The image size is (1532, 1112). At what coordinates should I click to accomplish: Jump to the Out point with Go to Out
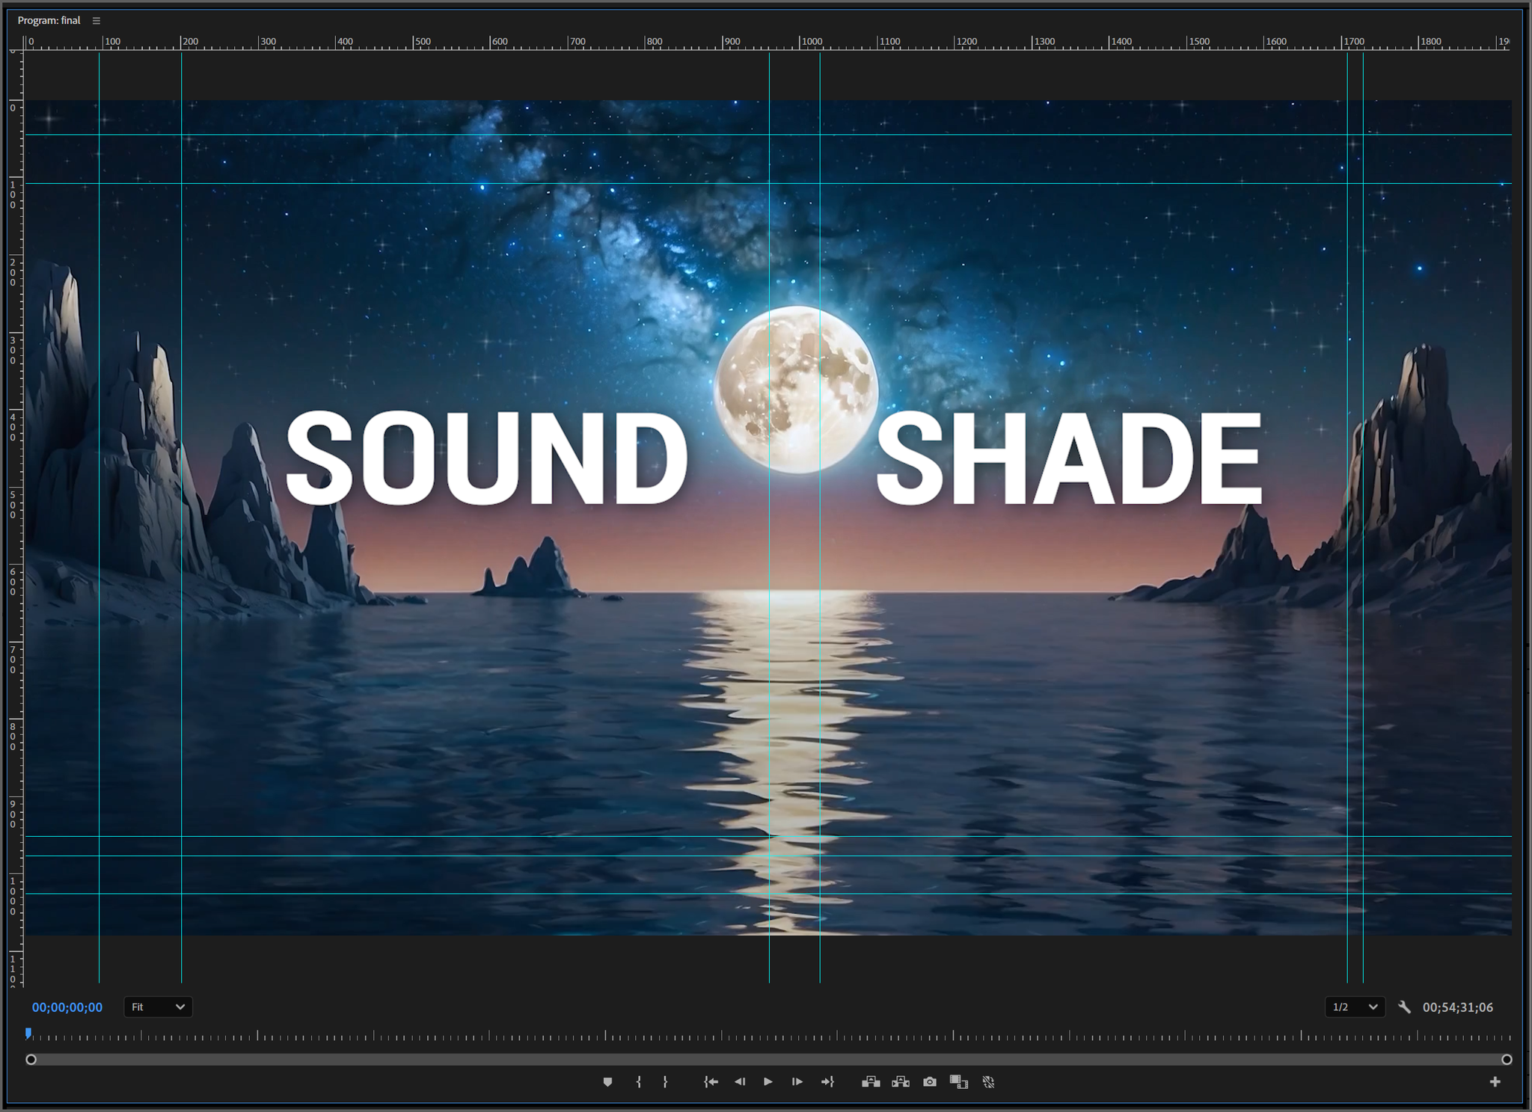827,1081
